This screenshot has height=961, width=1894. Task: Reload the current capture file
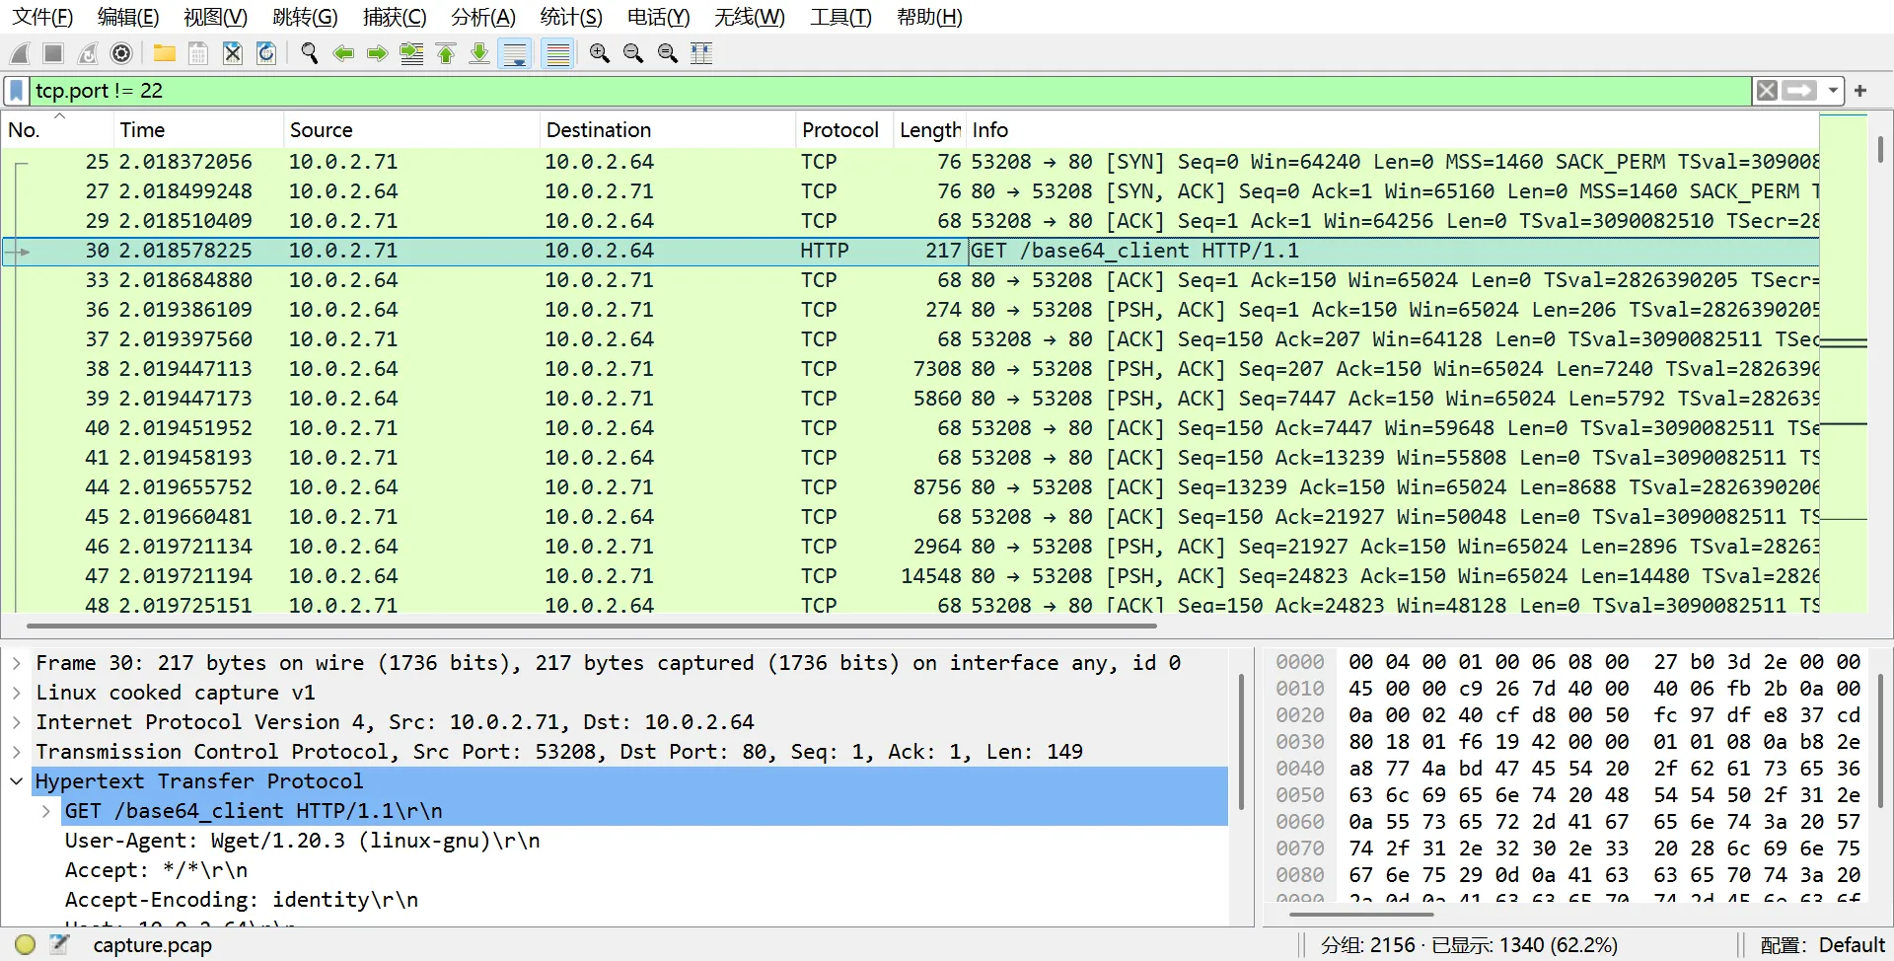tap(266, 53)
